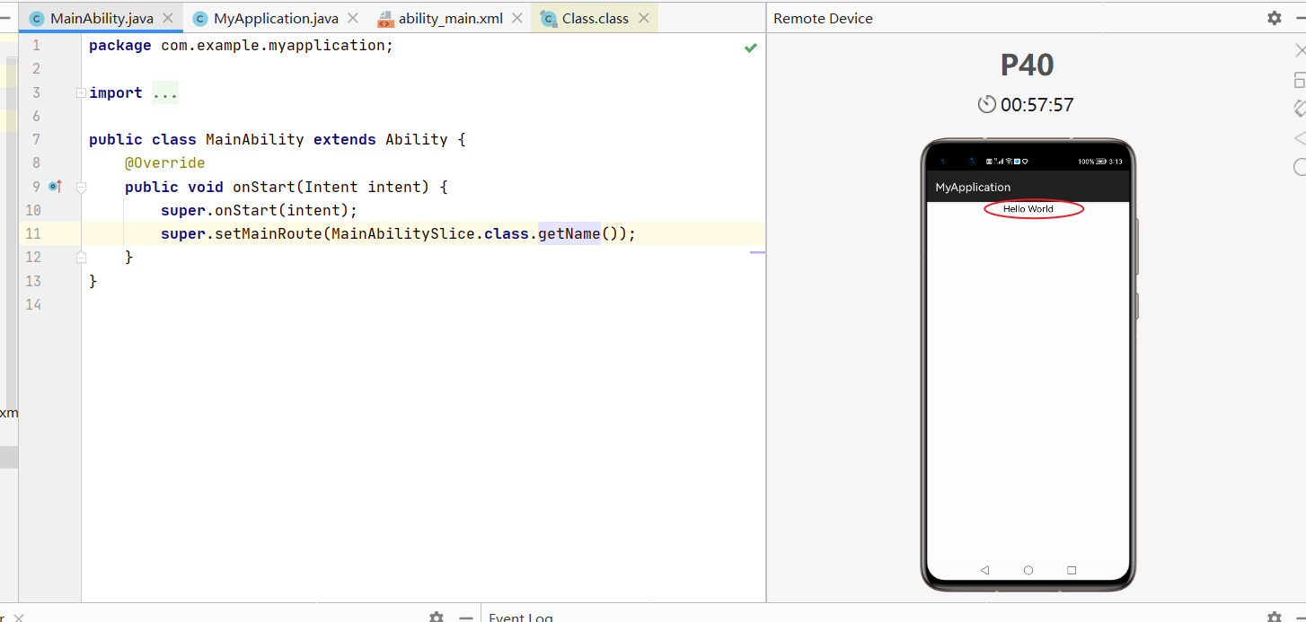Tap the phone's home navigation button

click(1028, 570)
